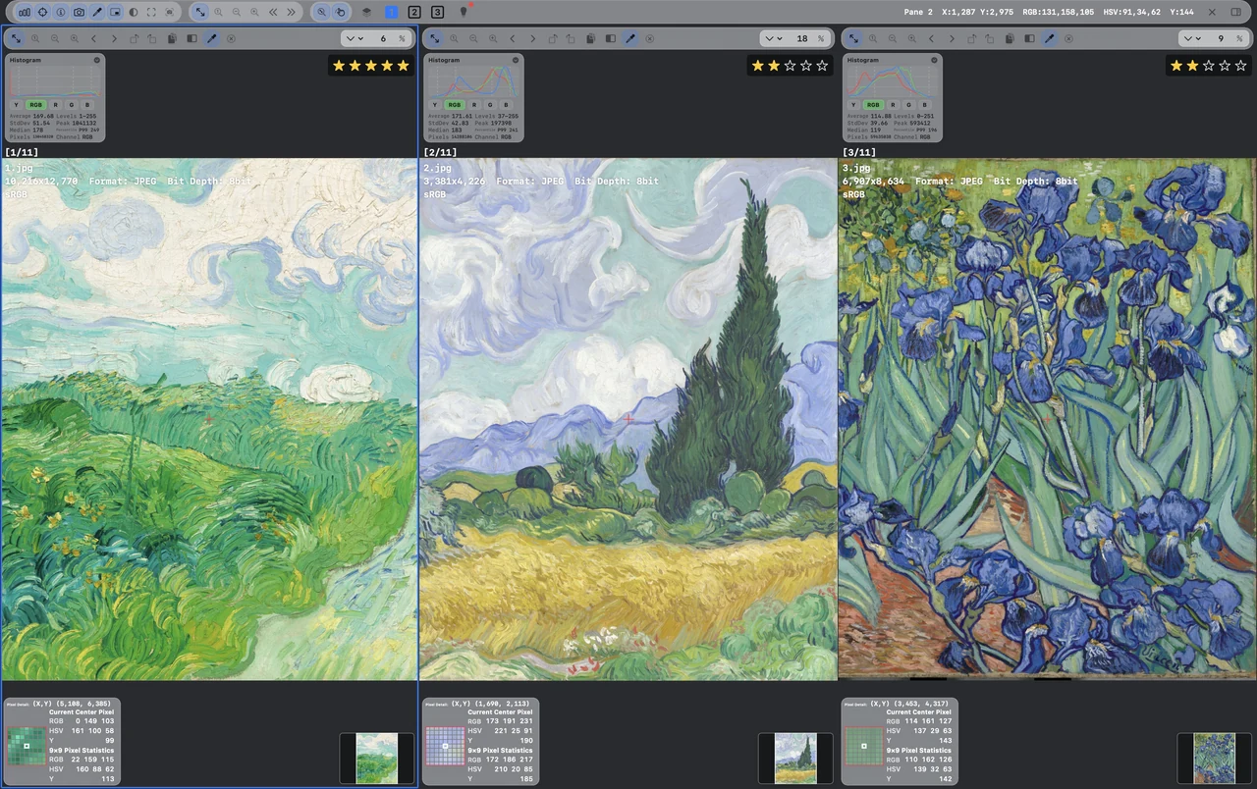The height and width of the screenshot is (789, 1257).
Task: Click the fit-to-window arrows in the main toolbar
Action: pyautogui.click(x=200, y=12)
